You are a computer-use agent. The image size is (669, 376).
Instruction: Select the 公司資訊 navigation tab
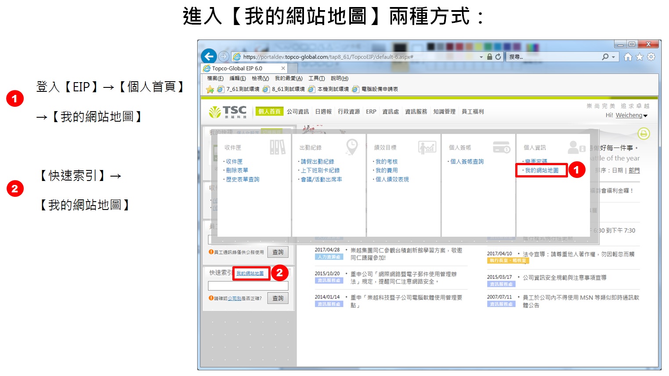(x=298, y=112)
